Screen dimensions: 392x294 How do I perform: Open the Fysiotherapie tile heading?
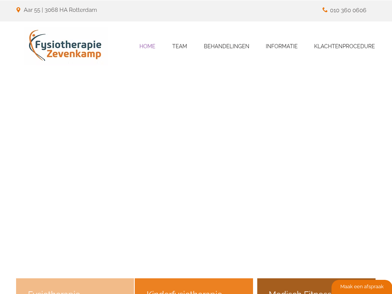tap(54, 292)
